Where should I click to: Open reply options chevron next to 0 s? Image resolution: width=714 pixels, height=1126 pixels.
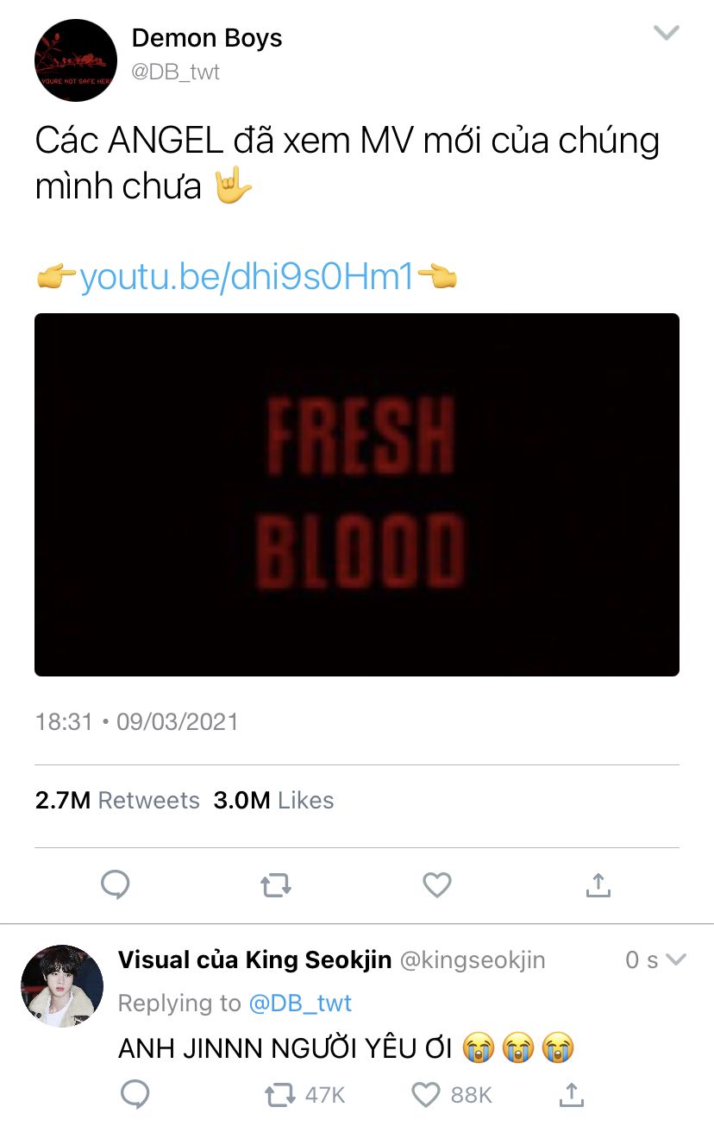676,959
